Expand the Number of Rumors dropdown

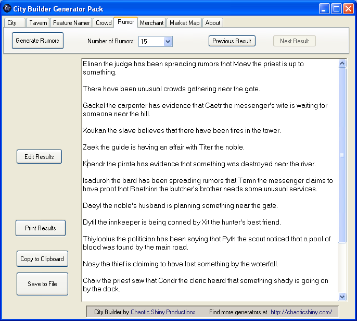(x=168, y=42)
